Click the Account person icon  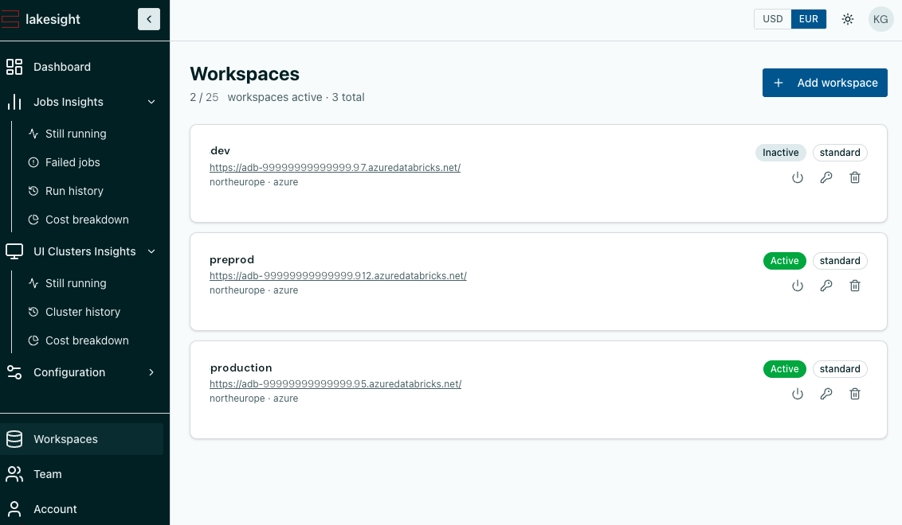[14, 508]
